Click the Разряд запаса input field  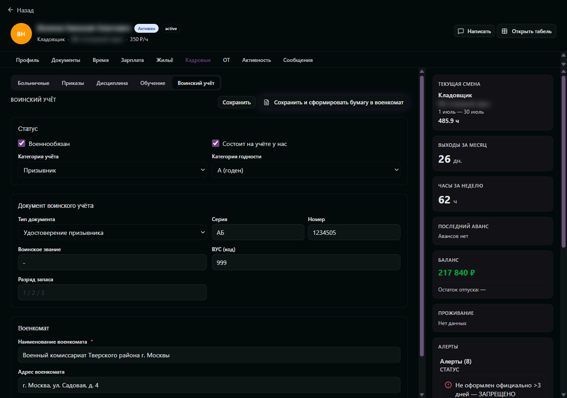(113, 292)
